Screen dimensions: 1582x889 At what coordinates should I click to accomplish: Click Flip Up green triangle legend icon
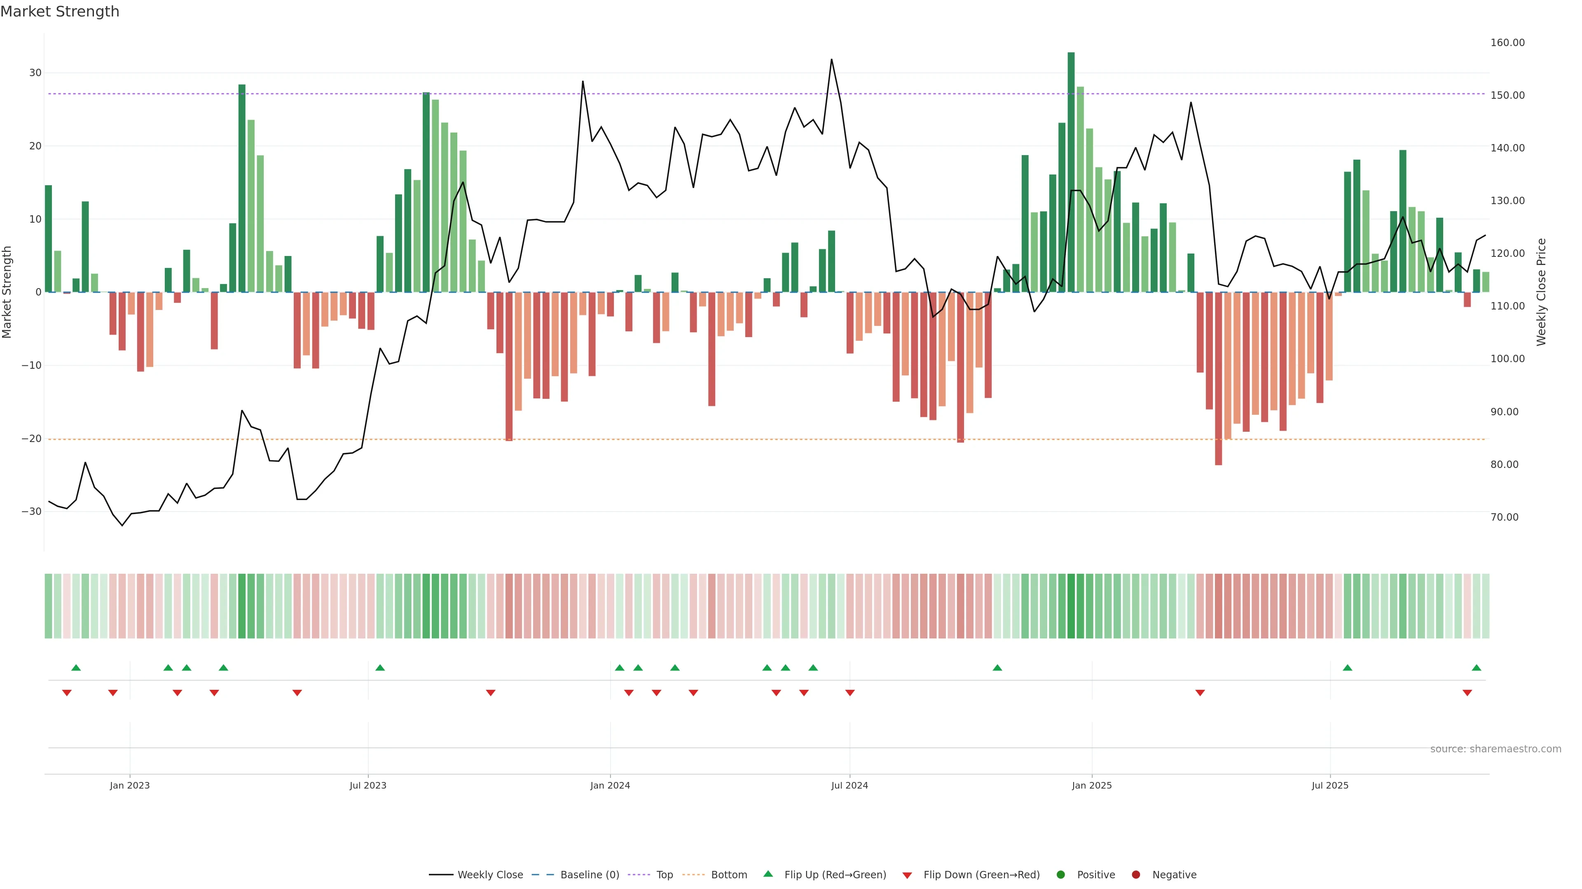click(x=768, y=874)
